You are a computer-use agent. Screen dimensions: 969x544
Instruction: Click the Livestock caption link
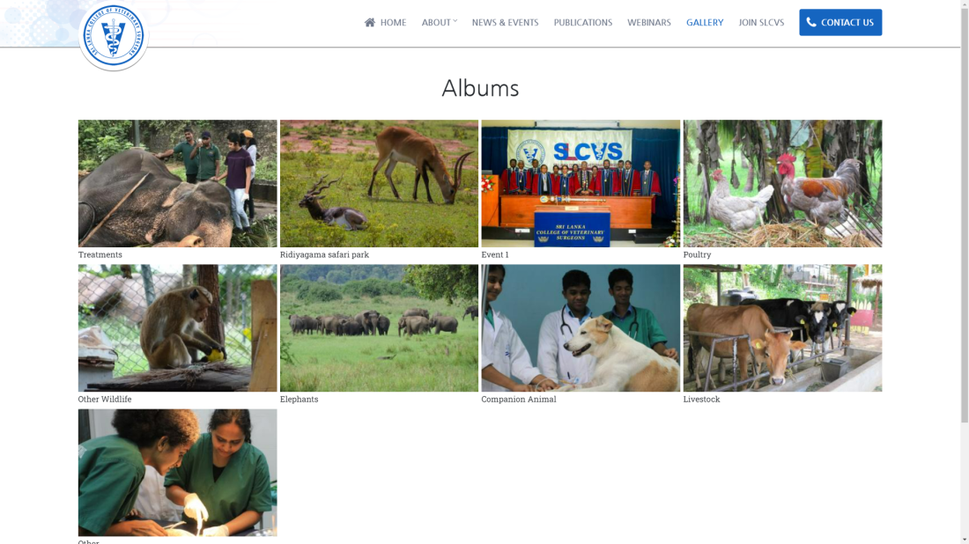pyautogui.click(x=701, y=399)
